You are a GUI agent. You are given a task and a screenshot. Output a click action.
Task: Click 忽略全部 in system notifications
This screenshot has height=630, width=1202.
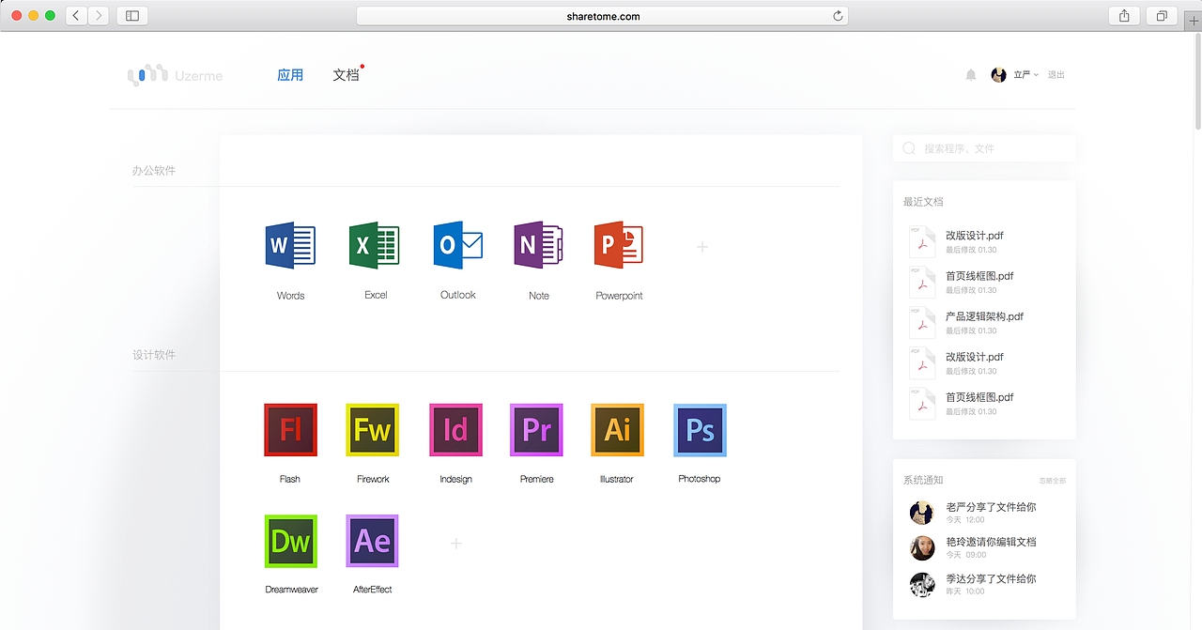tap(1053, 481)
